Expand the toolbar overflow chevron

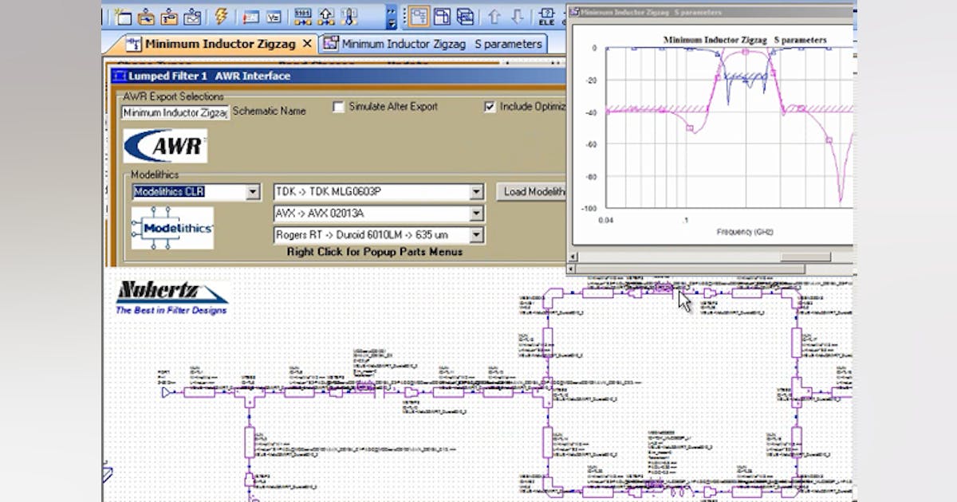tap(391, 16)
